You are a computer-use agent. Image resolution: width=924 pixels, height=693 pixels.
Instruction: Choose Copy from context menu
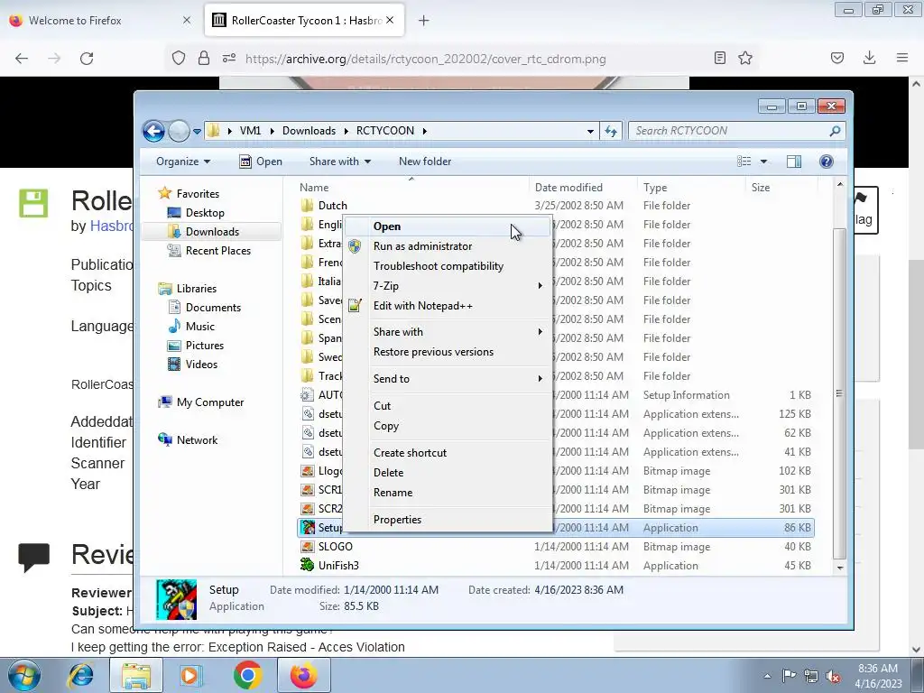click(448, 426)
